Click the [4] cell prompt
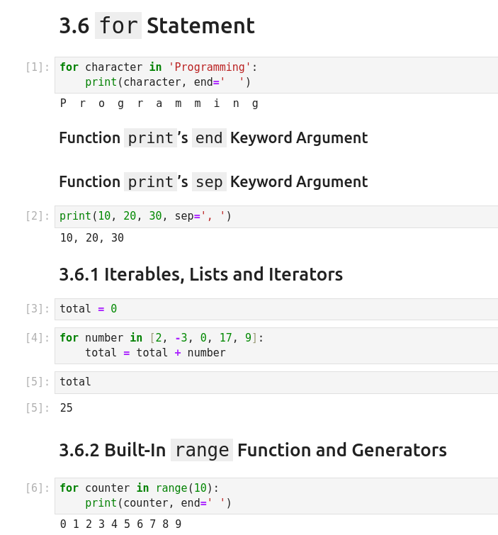The width and height of the screenshot is (498, 535). (x=38, y=338)
